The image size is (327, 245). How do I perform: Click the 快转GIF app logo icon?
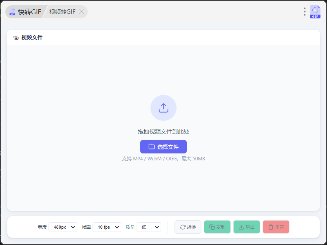point(13,12)
